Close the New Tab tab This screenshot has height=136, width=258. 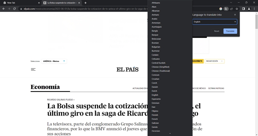[x=39, y=3]
